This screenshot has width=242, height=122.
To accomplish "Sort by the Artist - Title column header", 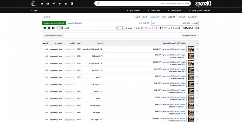I will coord(174,43).
